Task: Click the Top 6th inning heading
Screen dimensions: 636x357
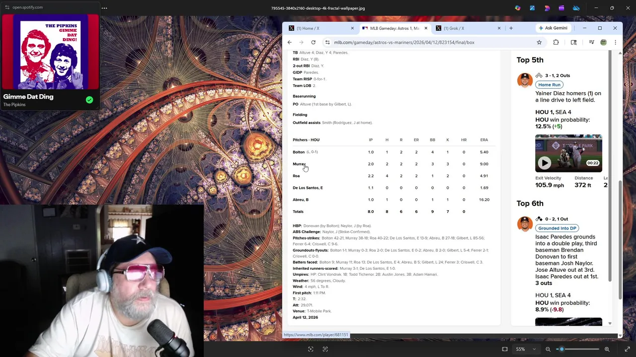Action: click(530, 203)
